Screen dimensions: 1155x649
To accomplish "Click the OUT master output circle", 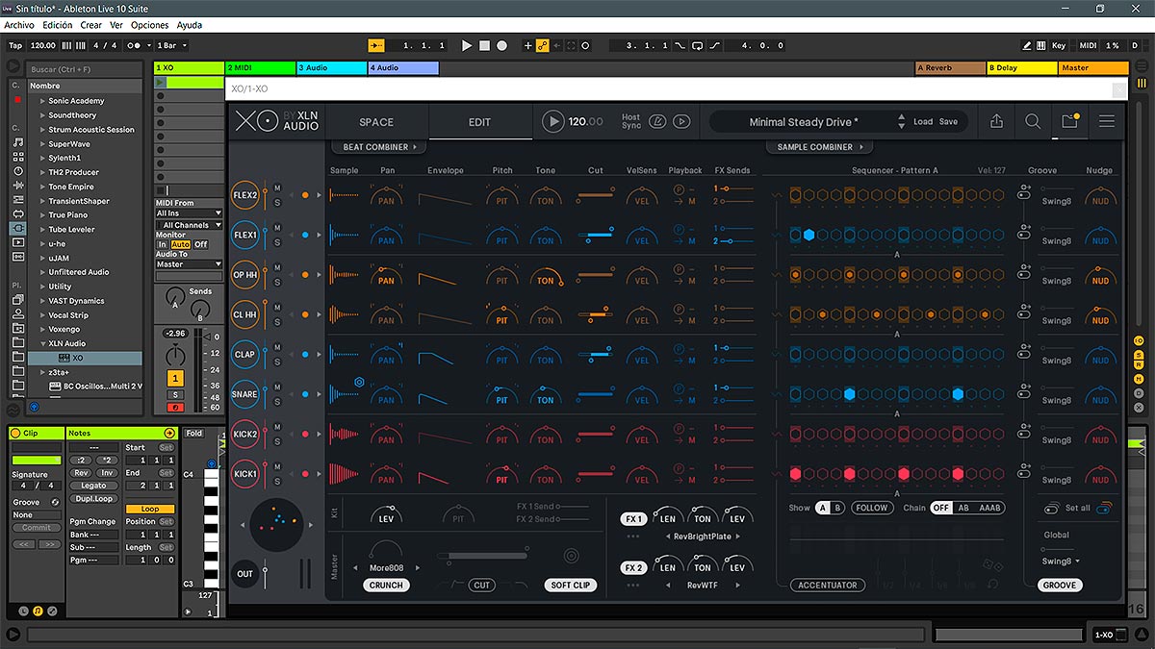I will coord(245,574).
